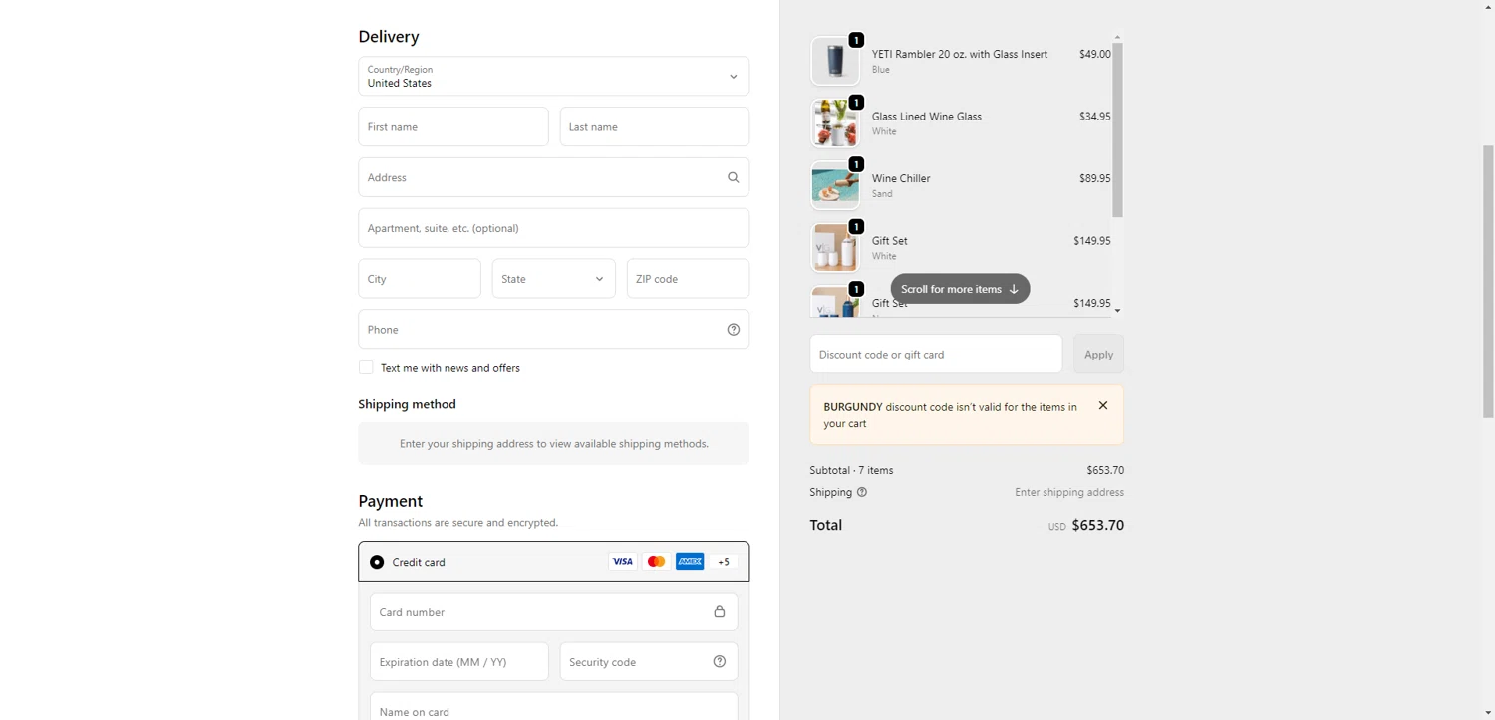Click the Phone input field
This screenshot has width=1495, height=720.
(x=553, y=329)
